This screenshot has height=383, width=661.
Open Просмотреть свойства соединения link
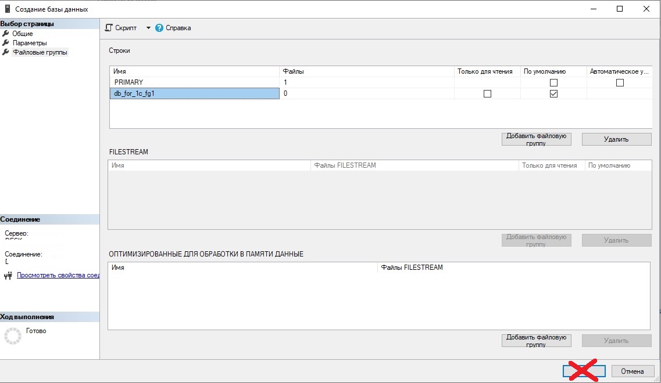click(x=58, y=276)
